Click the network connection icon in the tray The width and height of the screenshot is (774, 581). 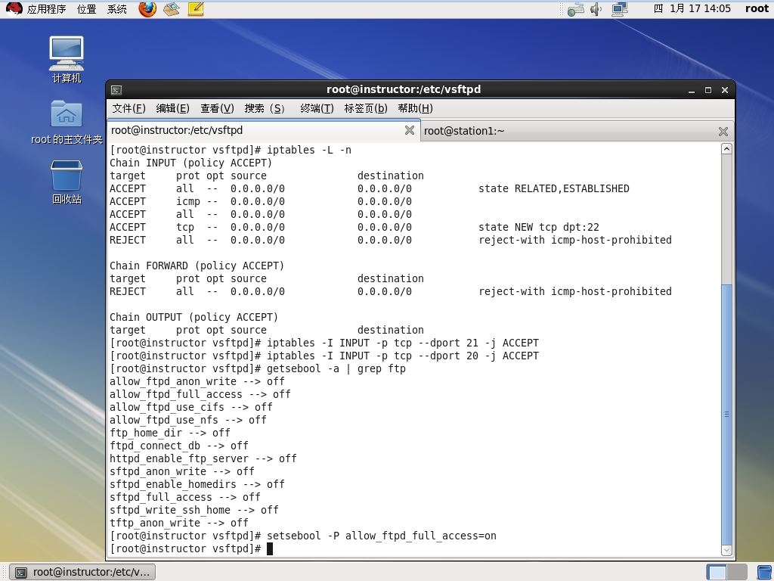[619, 9]
